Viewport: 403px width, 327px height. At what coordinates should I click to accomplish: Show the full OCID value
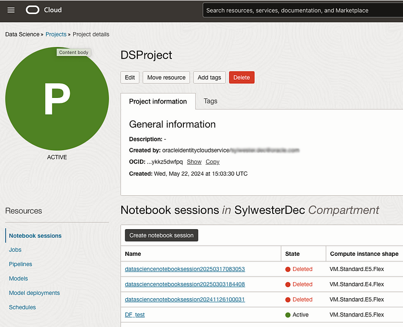(x=194, y=162)
